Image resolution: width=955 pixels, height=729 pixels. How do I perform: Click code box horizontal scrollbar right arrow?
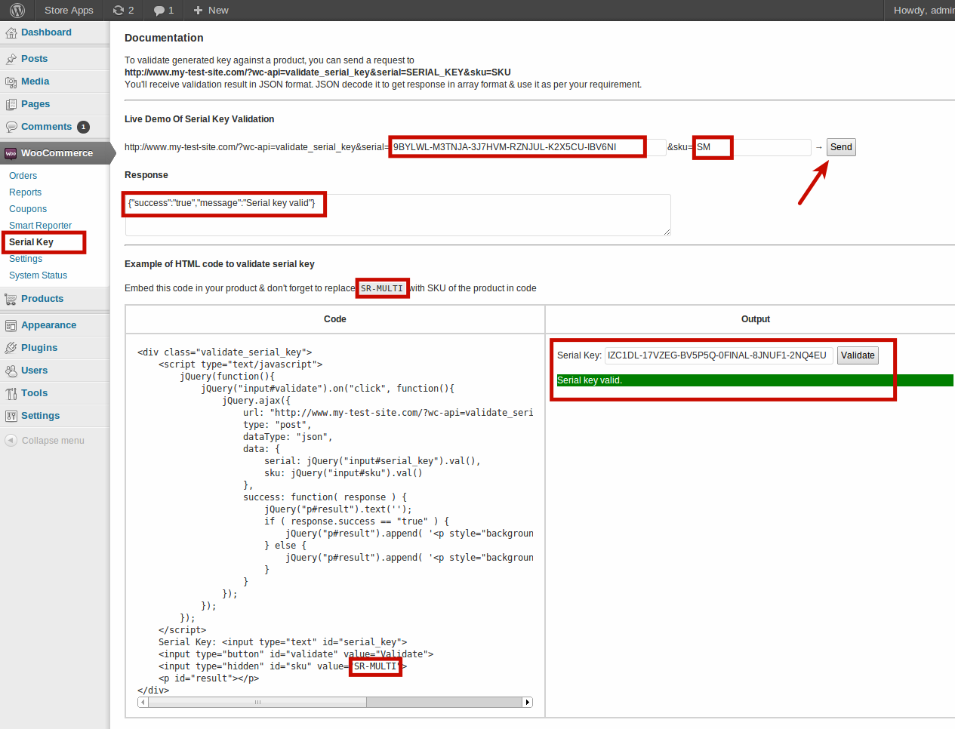(528, 703)
